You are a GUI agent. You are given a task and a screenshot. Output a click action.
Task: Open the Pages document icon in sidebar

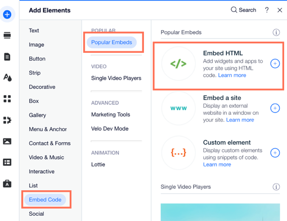coord(7,57)
